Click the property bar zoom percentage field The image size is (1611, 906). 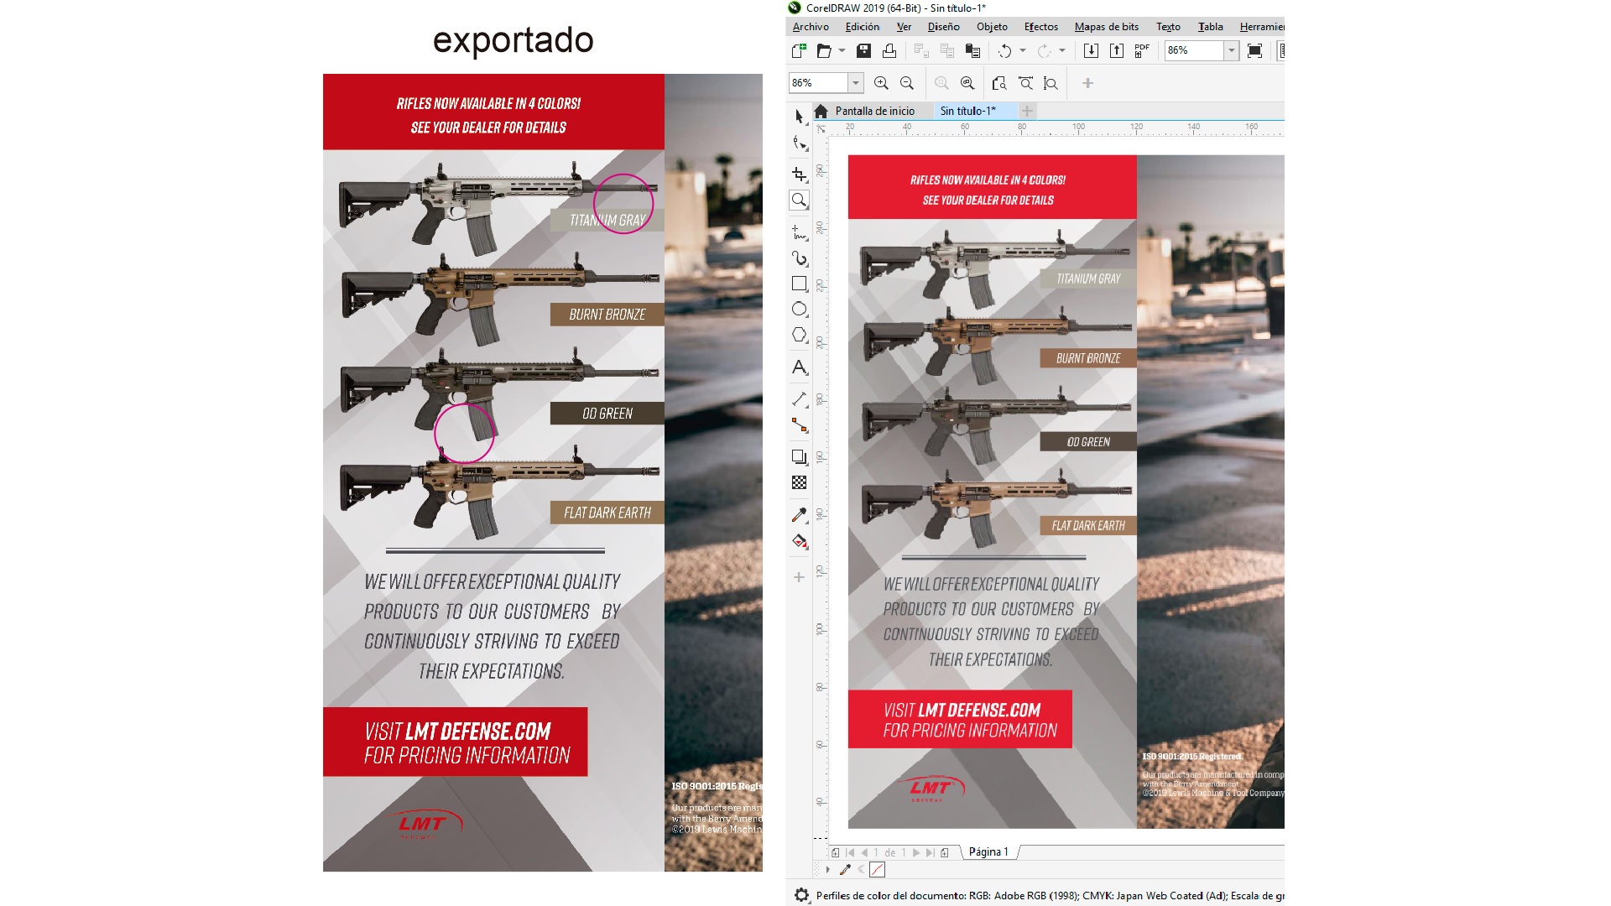click(818, 83)
